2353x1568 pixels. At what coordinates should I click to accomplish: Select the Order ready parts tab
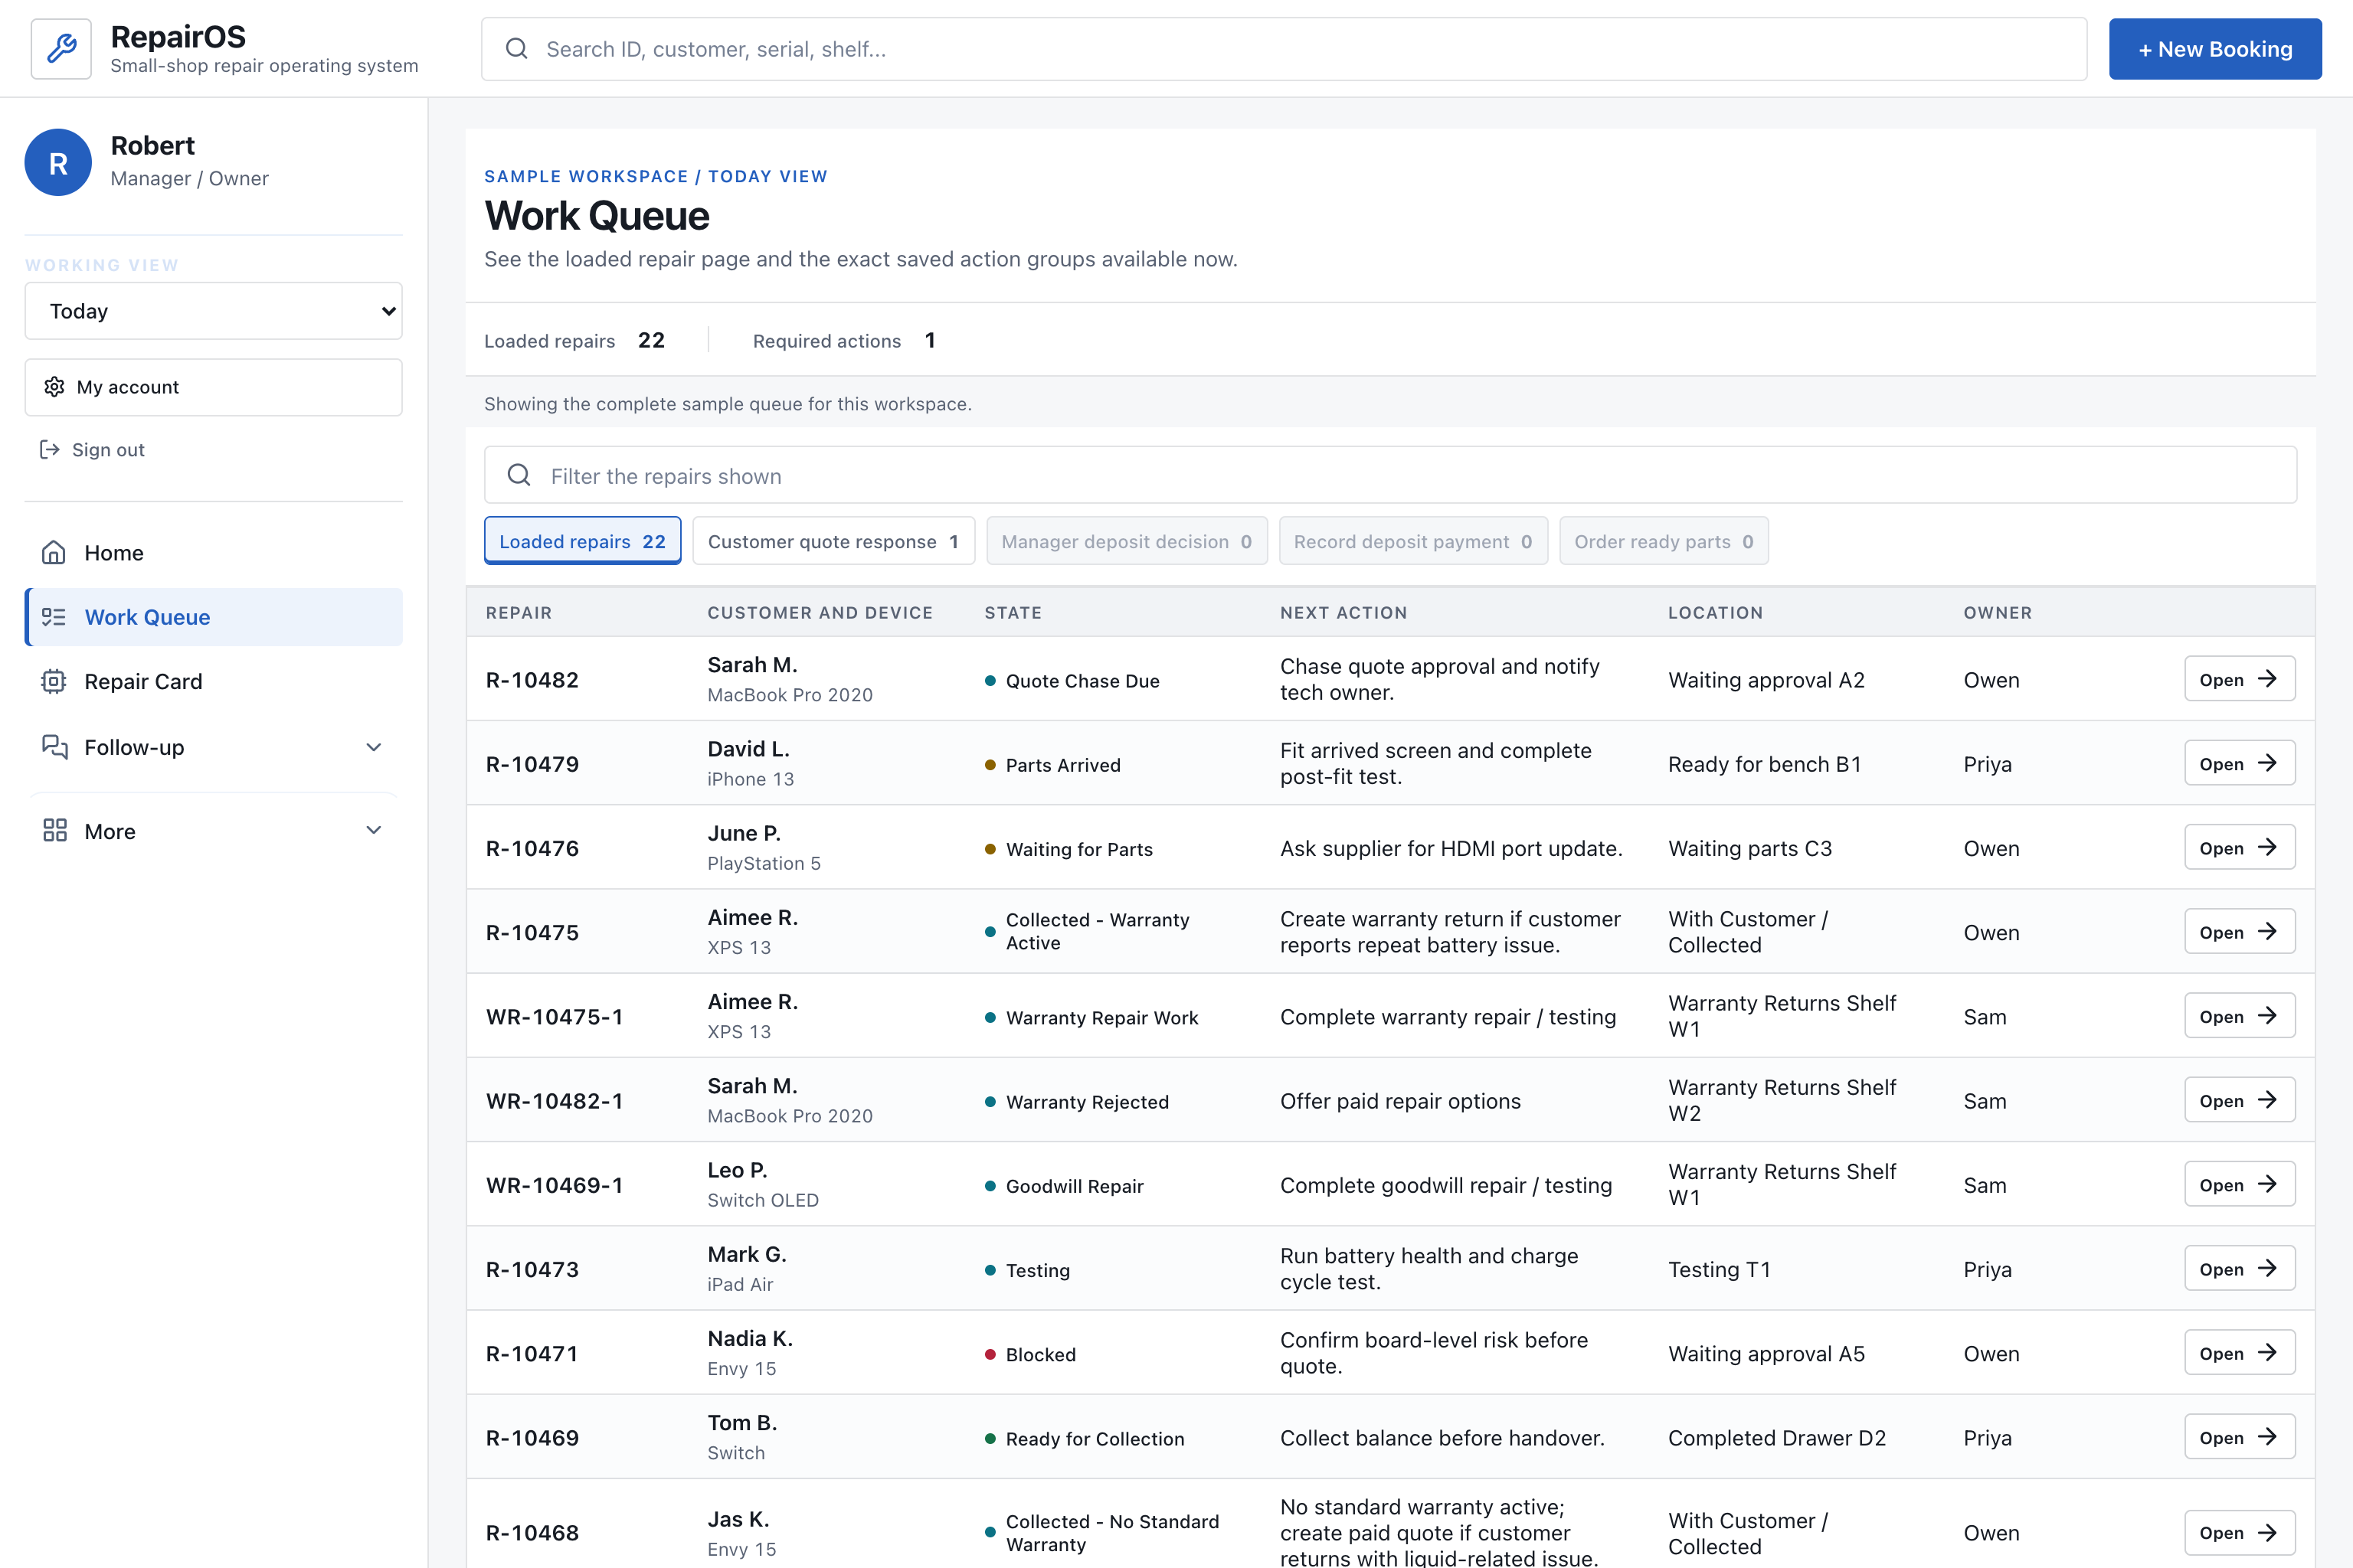(1663, 541)
